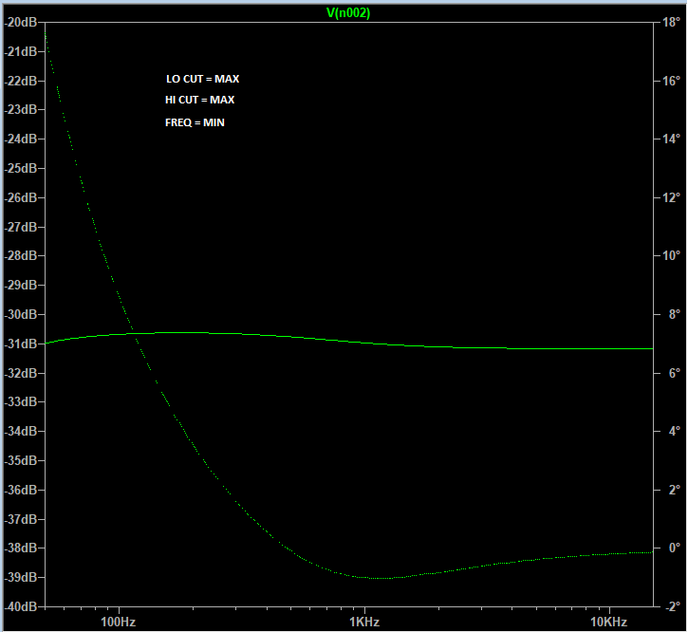This screenshot has height=632, width=688.
Task: Click the -29dB axis label
Action: tap(20, 286)
